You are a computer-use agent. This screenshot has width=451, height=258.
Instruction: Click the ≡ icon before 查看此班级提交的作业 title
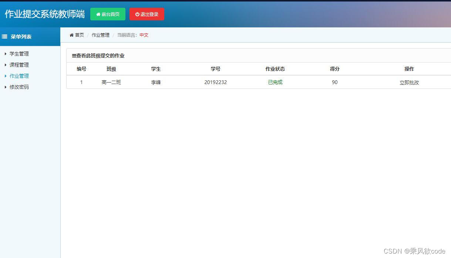click(74, 56)
